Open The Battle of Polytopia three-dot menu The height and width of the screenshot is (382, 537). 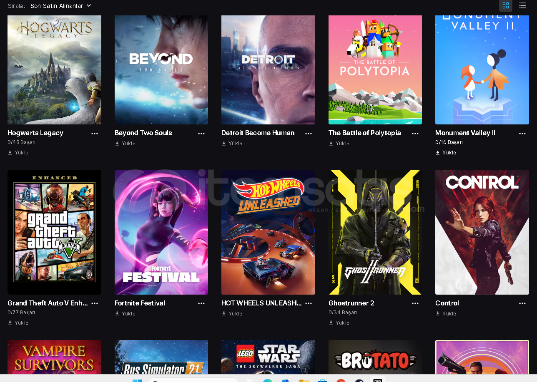click(x=415, y=134)
